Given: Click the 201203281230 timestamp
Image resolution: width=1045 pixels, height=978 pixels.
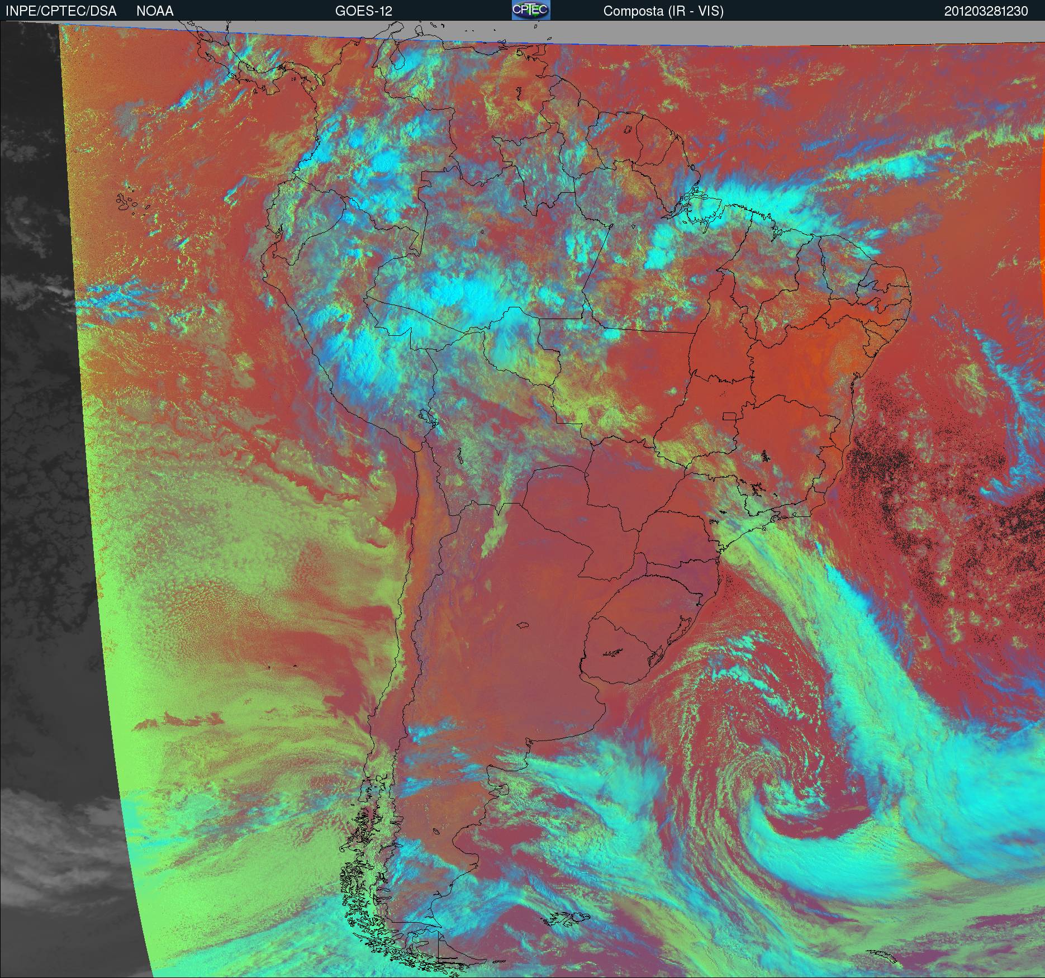Looking at the screenshot, I should [x=986, y=11].
